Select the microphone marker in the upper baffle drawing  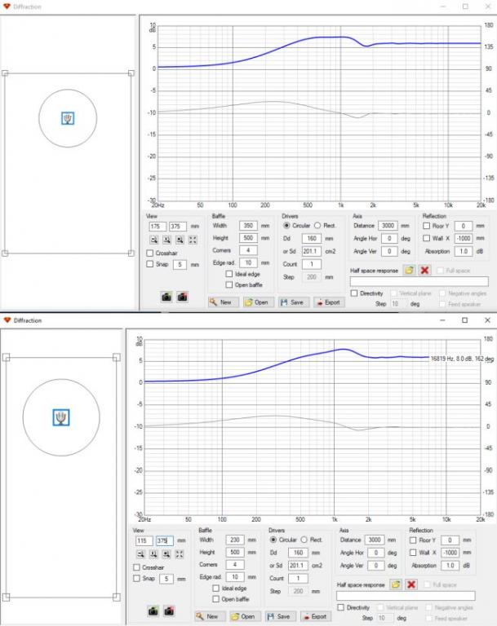coord(68,118)
